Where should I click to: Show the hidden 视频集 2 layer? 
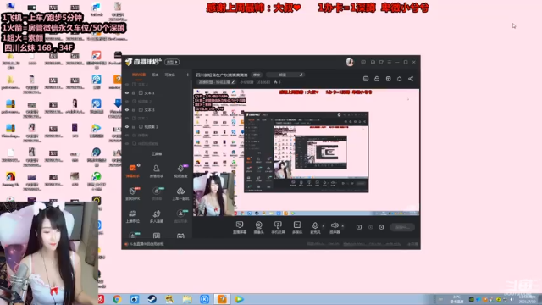[127, 102]
